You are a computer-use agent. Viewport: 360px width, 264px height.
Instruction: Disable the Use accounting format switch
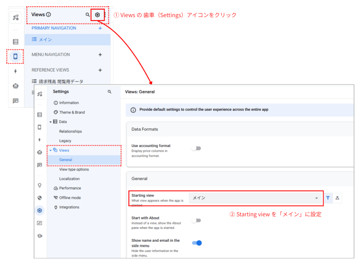pos(197,148)
